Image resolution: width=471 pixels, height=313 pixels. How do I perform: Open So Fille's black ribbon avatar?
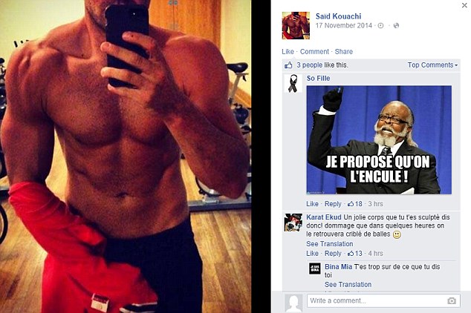pos(293,83)
